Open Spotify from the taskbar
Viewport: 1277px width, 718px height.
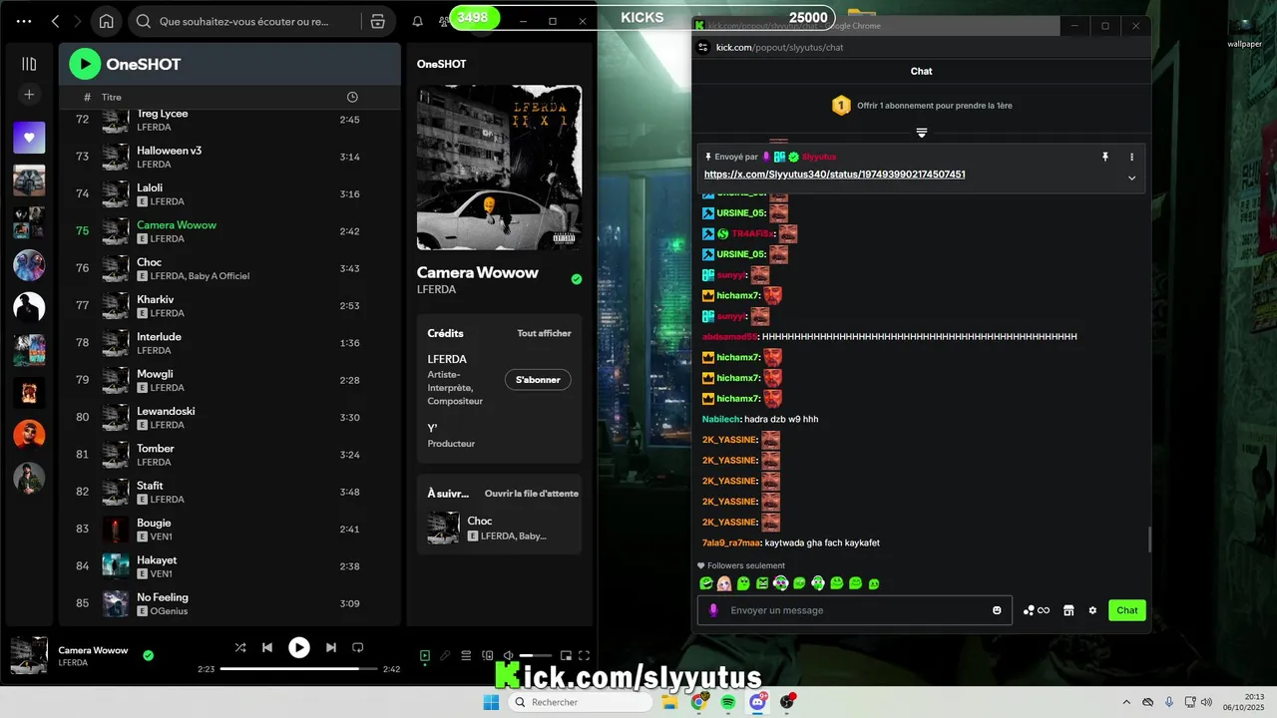[x=728, y=702]
